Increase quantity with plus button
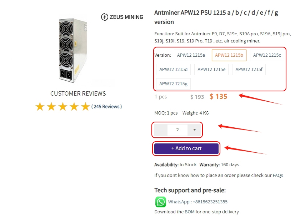 click(x=194, y=130)
